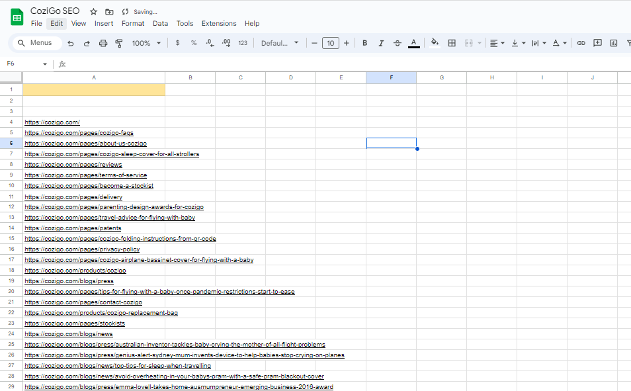
Task: Toggle bold formatting
Action: tap(364, 42)
